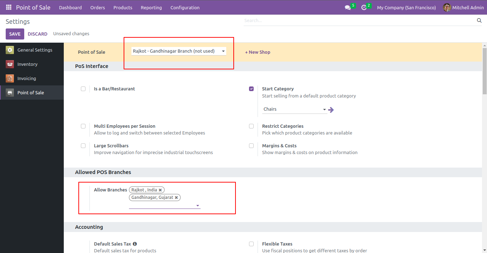Click the Inventory box icon
Screen dimensions: 487x253
click(x=10, y=64)
